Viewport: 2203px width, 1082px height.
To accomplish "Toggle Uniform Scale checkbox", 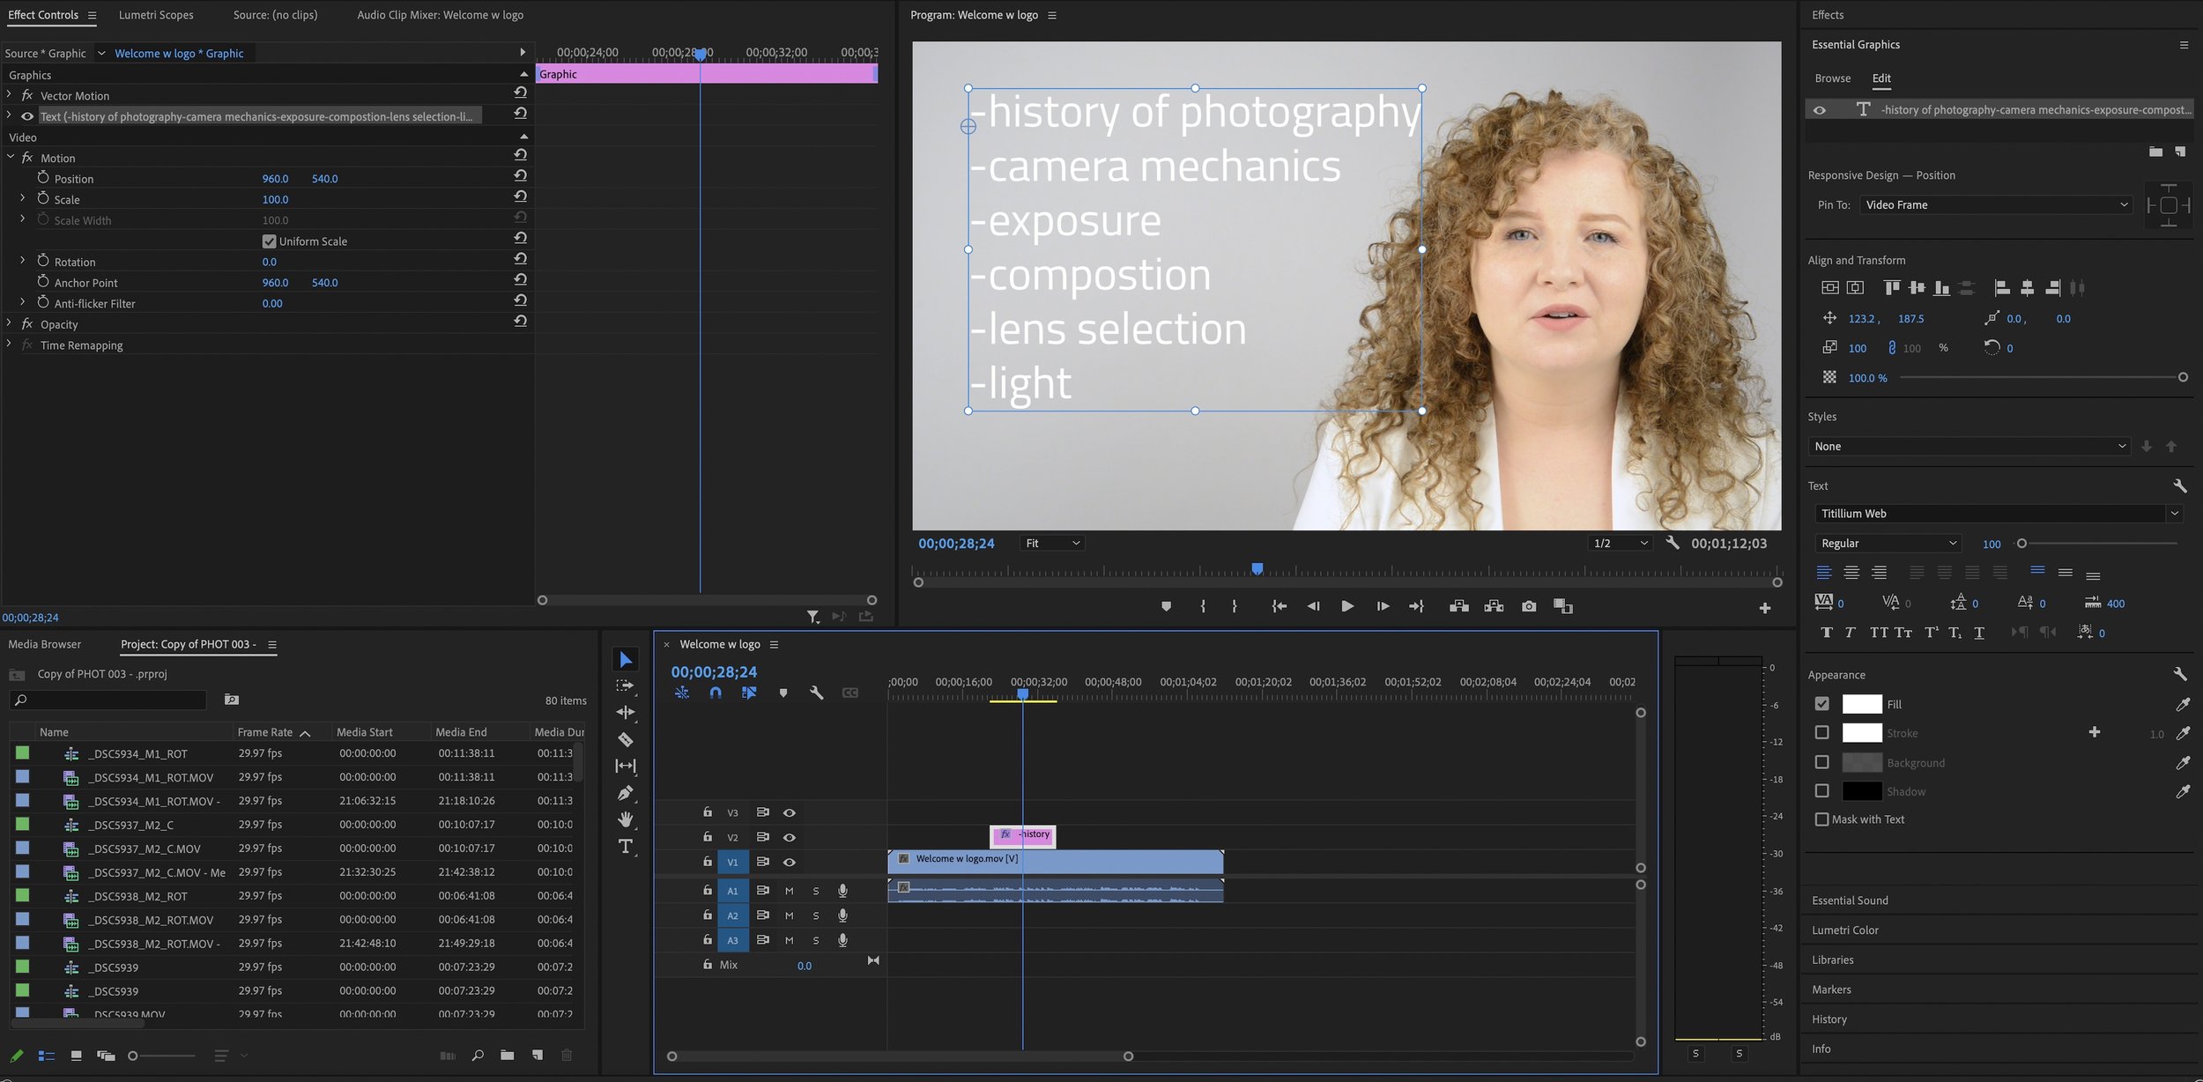I will [270, 241].
